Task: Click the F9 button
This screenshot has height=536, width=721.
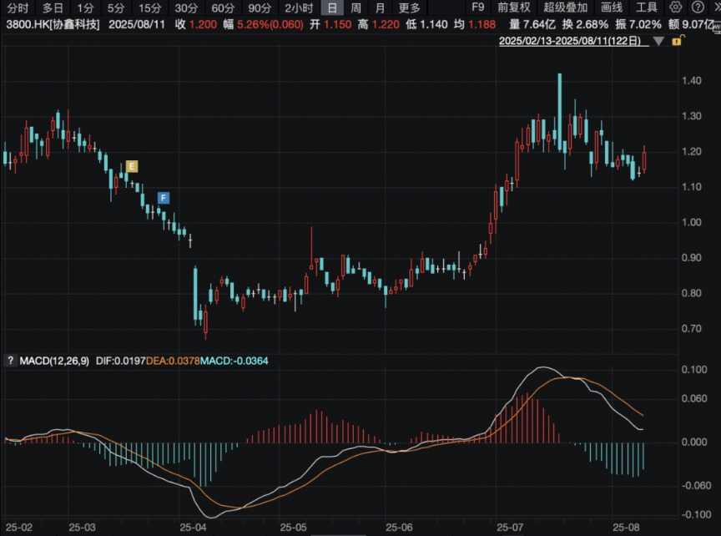Action: click(478, 8)
